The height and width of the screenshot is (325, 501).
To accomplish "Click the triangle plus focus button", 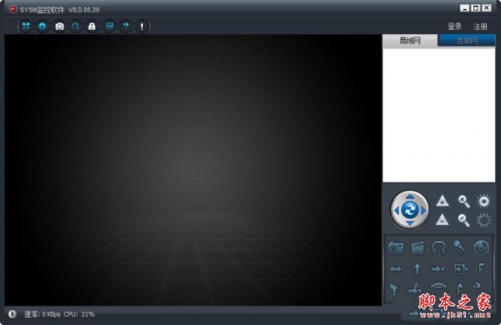I will pos(443,201).
